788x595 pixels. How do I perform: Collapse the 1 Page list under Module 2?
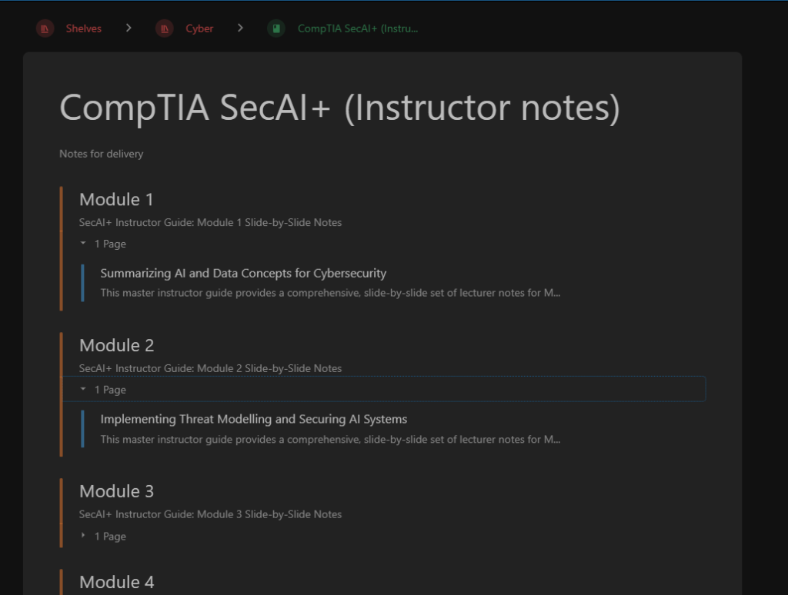[x=384, y=390]
